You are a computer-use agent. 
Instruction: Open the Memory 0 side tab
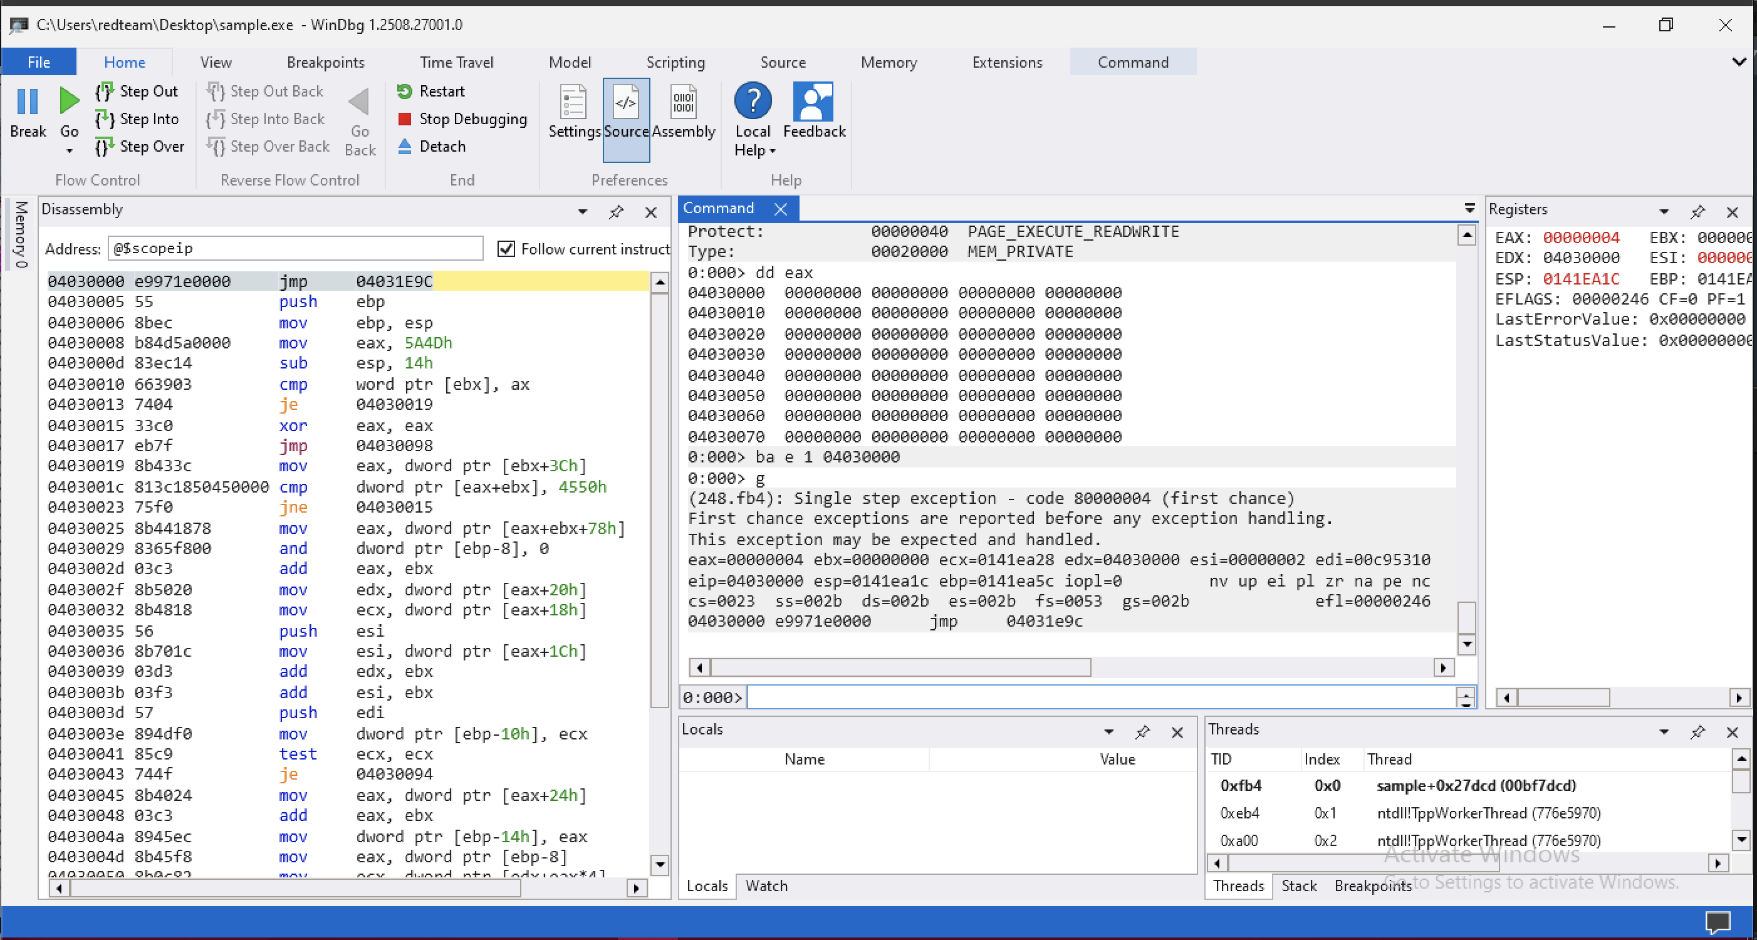pos(21,234)
